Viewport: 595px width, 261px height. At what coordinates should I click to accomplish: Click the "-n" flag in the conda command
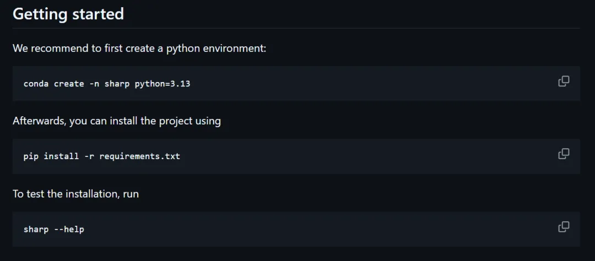pos(94,84)
